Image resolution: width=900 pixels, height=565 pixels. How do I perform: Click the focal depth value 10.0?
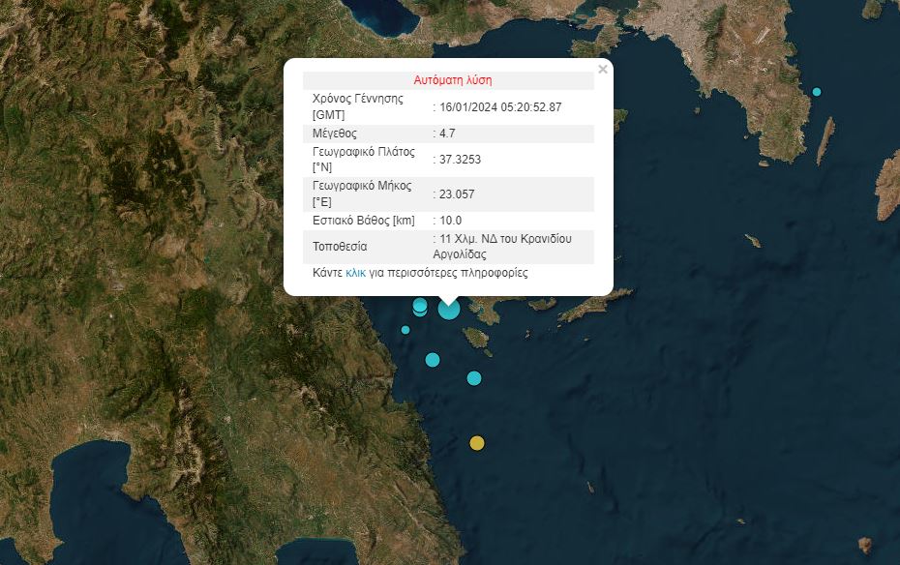[x=450, y=221]
